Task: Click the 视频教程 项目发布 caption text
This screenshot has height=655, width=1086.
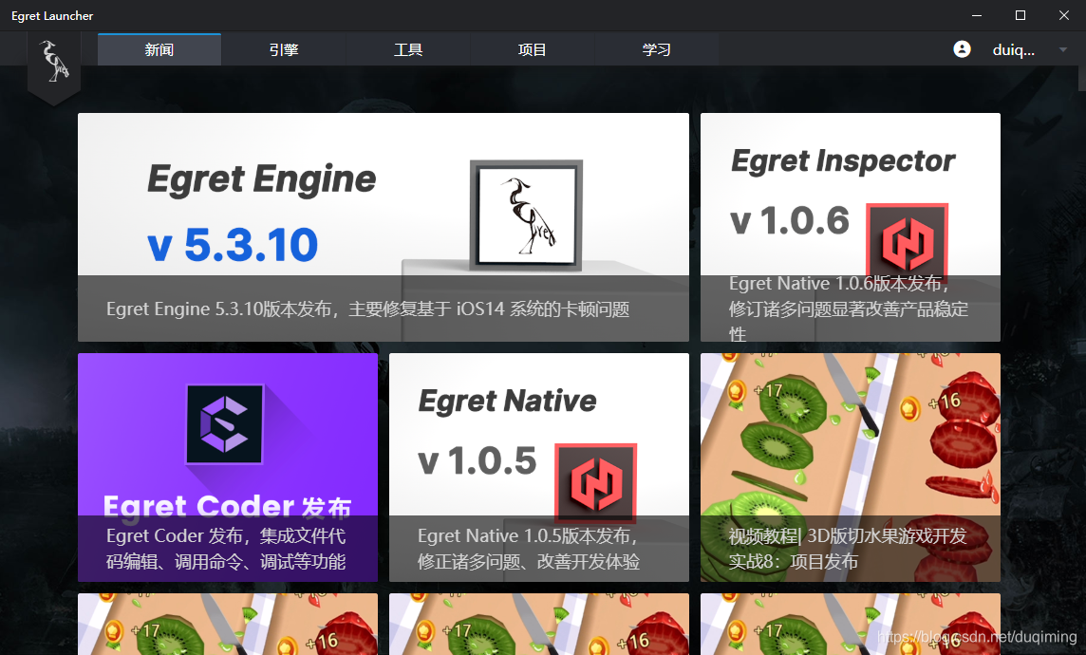Action: click(x=847, y=549)
